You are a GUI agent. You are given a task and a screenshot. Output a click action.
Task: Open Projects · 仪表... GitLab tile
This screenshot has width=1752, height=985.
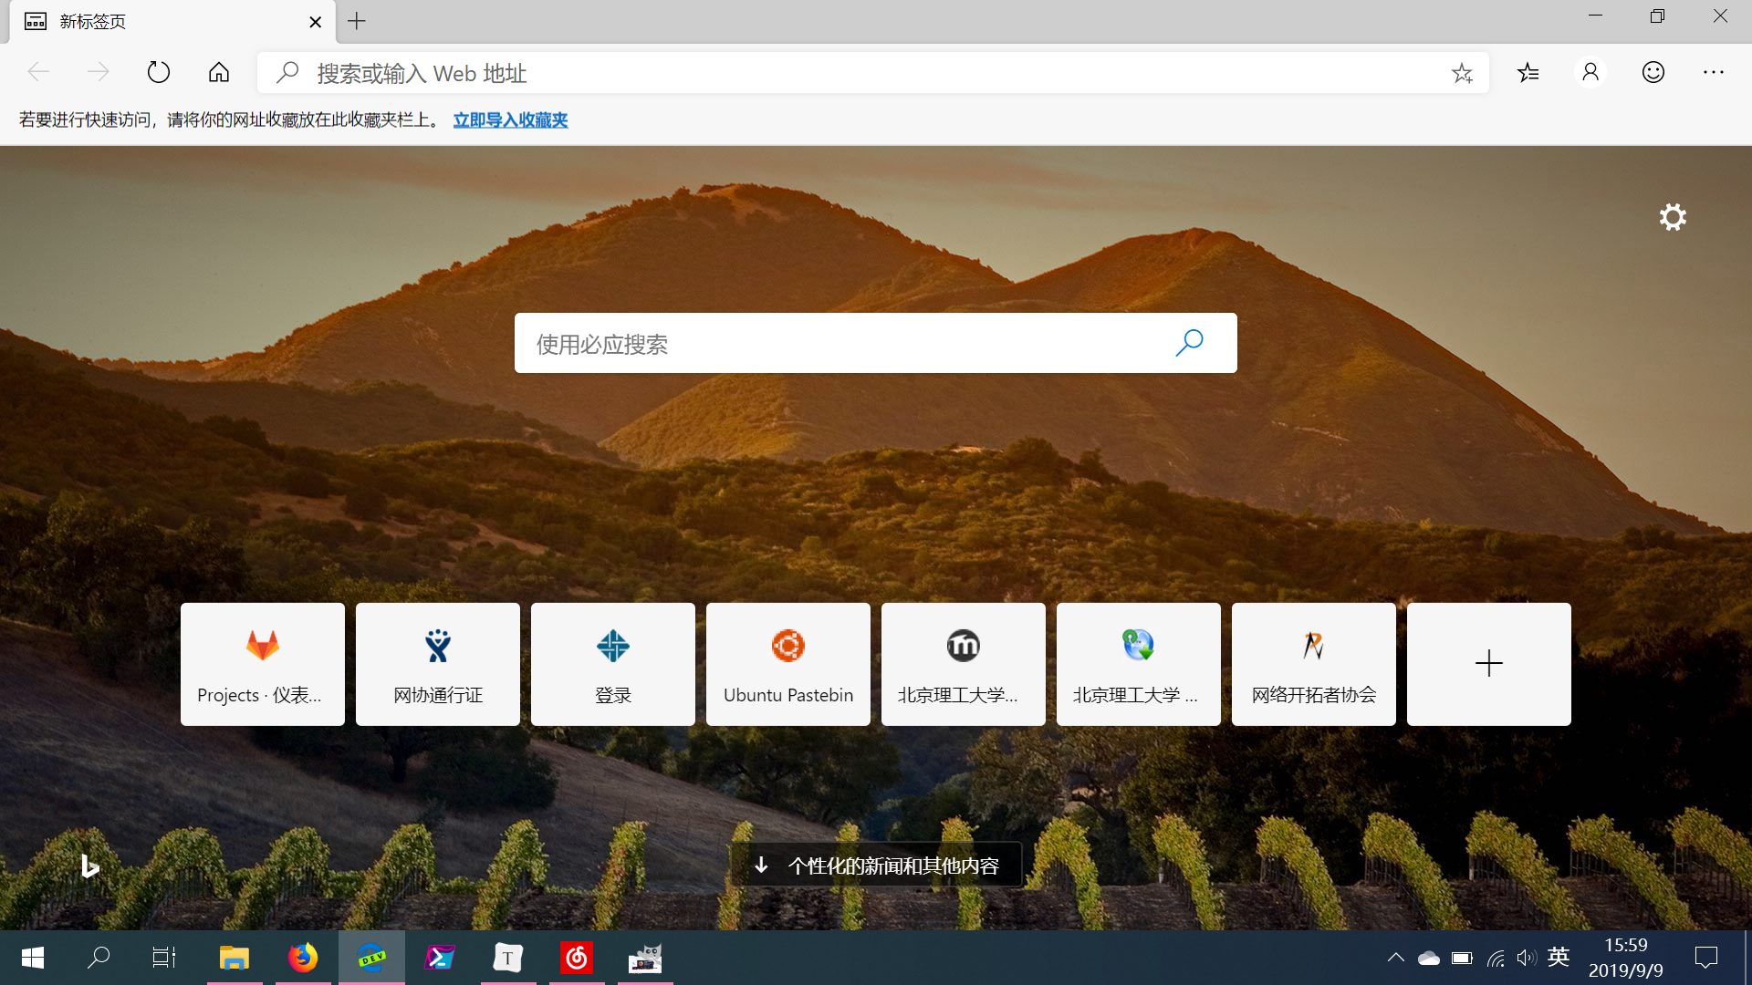pyautogui.click(x=263, y=664)
